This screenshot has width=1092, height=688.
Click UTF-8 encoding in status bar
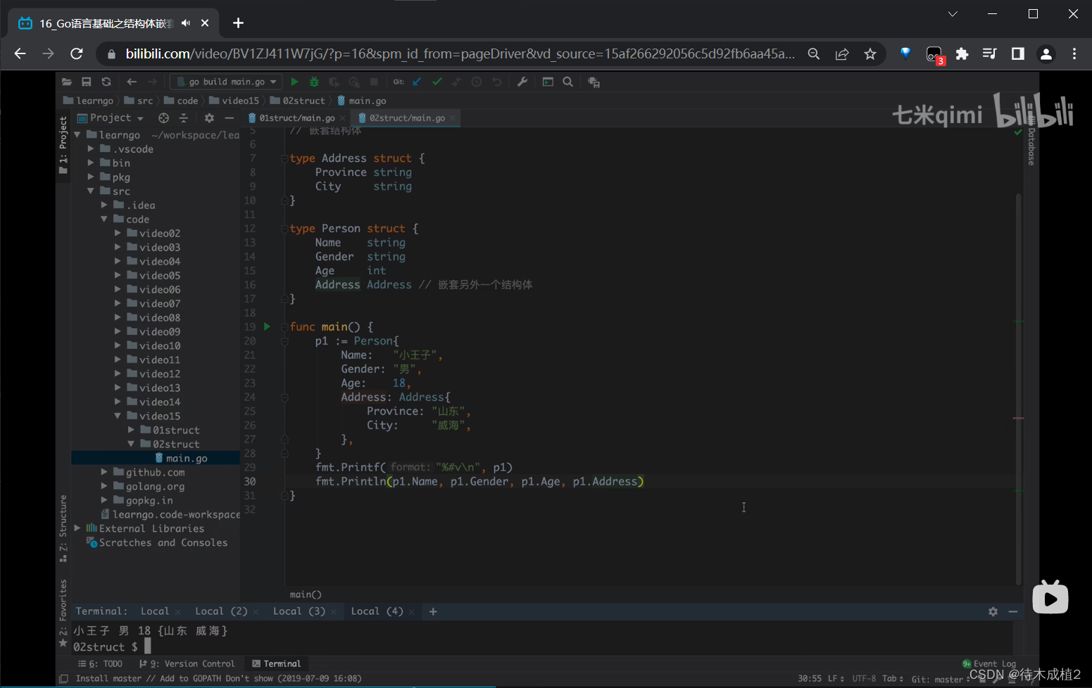click(864, 679)
